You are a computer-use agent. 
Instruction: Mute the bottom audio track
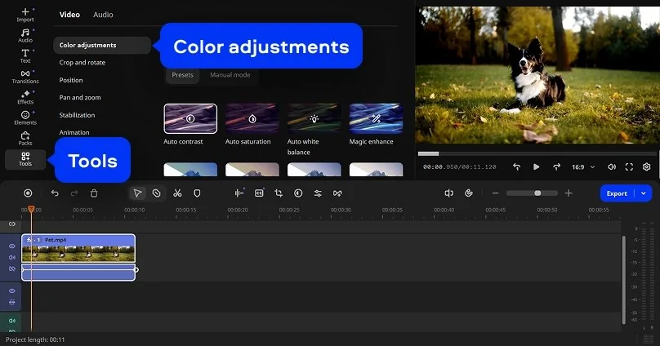coord(11,321)
